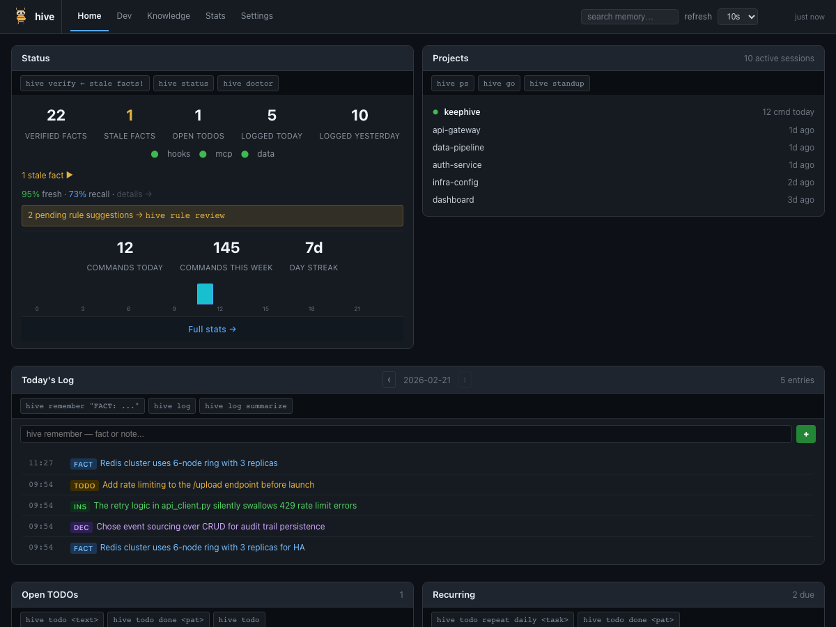This screenshot has width=836, height=627.
Task: Click the hive standup command chip
Action: (x=557, y=84)
